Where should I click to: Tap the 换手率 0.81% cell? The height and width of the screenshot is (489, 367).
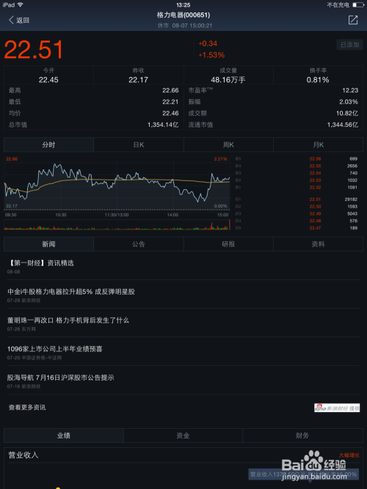click(x=318, y=76)
